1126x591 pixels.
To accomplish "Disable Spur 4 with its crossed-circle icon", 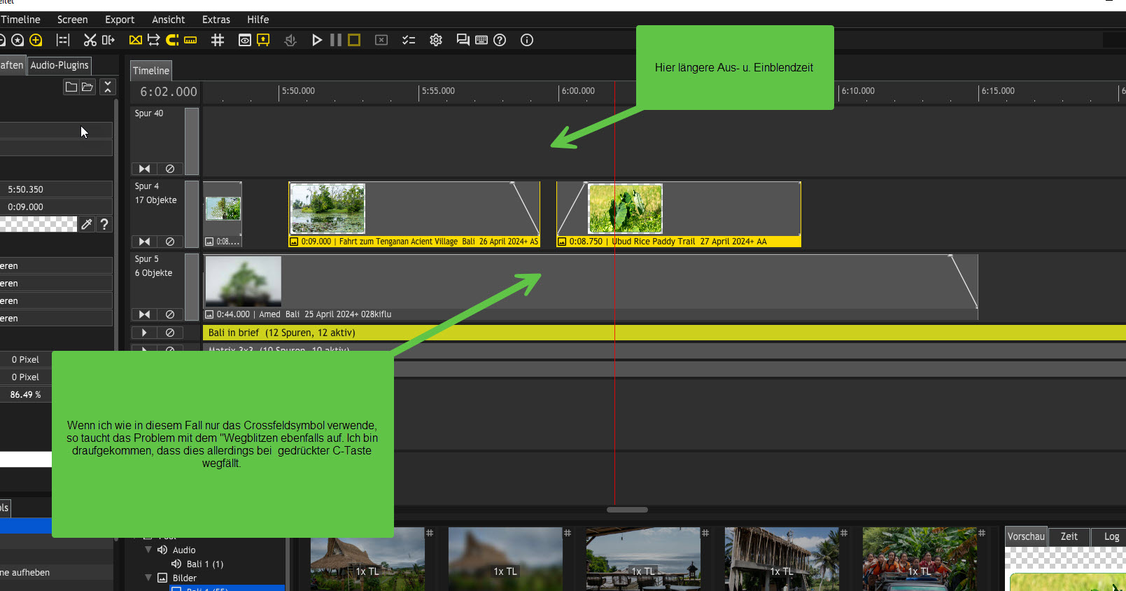I will point(170,242).
